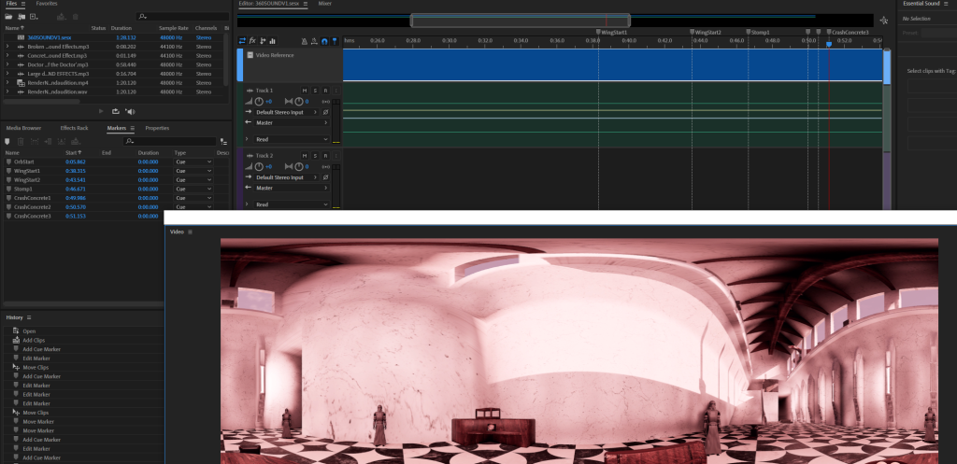Expand the Broken Sound Effects mp3 file entry
Viewport: 957px width, 464px height.
coord(7,45)
